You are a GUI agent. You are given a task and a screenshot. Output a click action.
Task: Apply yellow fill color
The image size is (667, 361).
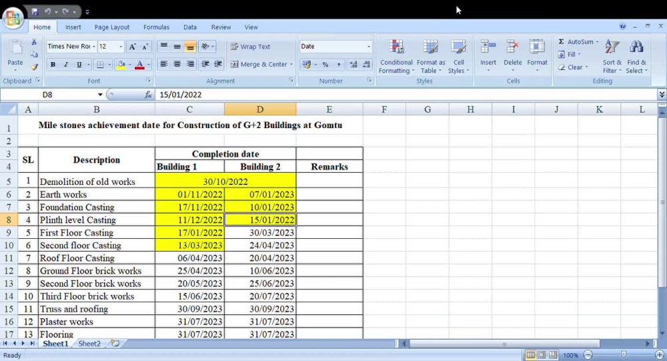(x=121, y=65)
